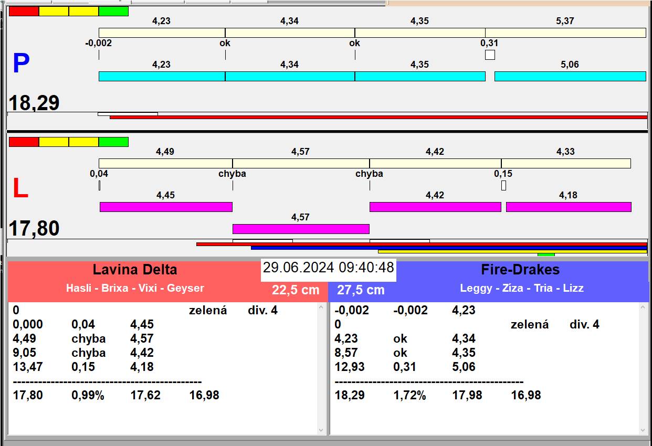The image size is (652, 446).
Task: Click the red L lane letter
Action: tap(20, 189)
